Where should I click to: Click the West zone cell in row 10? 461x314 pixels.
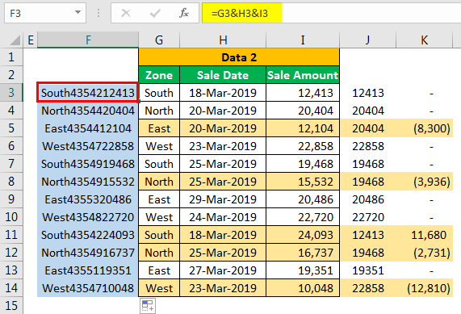[159, 217]
